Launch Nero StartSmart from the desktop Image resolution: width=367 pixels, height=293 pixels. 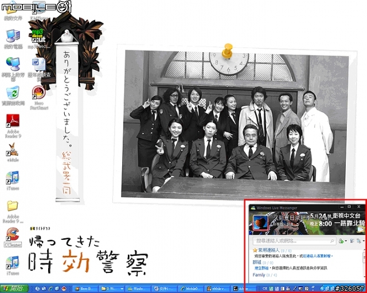(x=39, y=98)
